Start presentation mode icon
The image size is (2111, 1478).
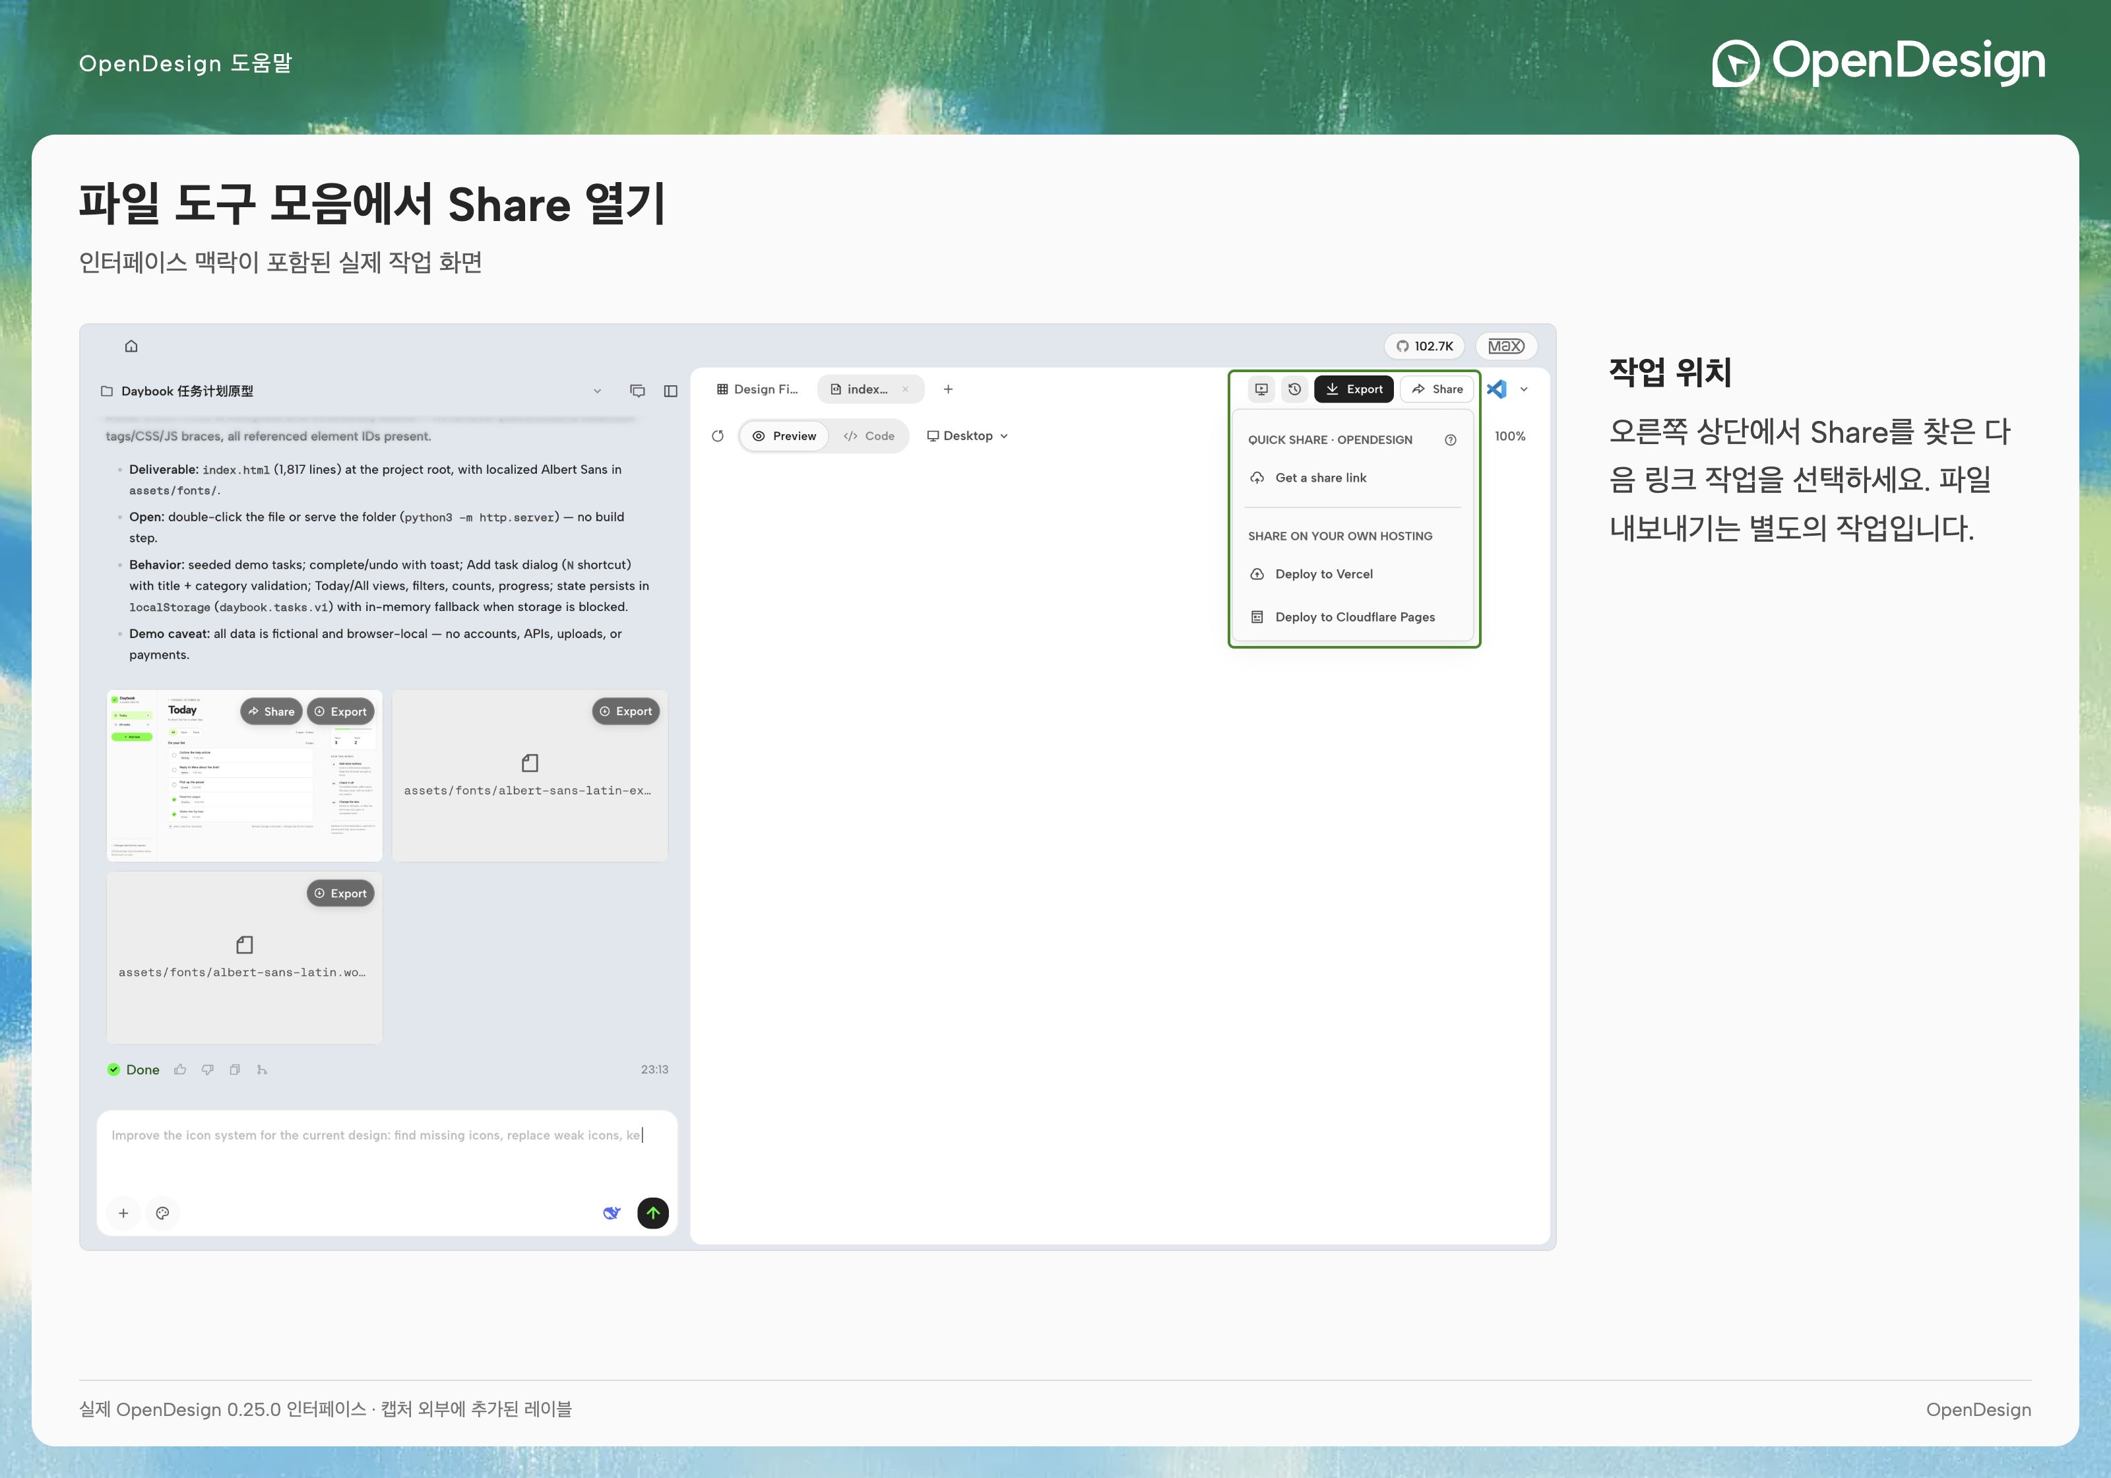pos(1261,389)
